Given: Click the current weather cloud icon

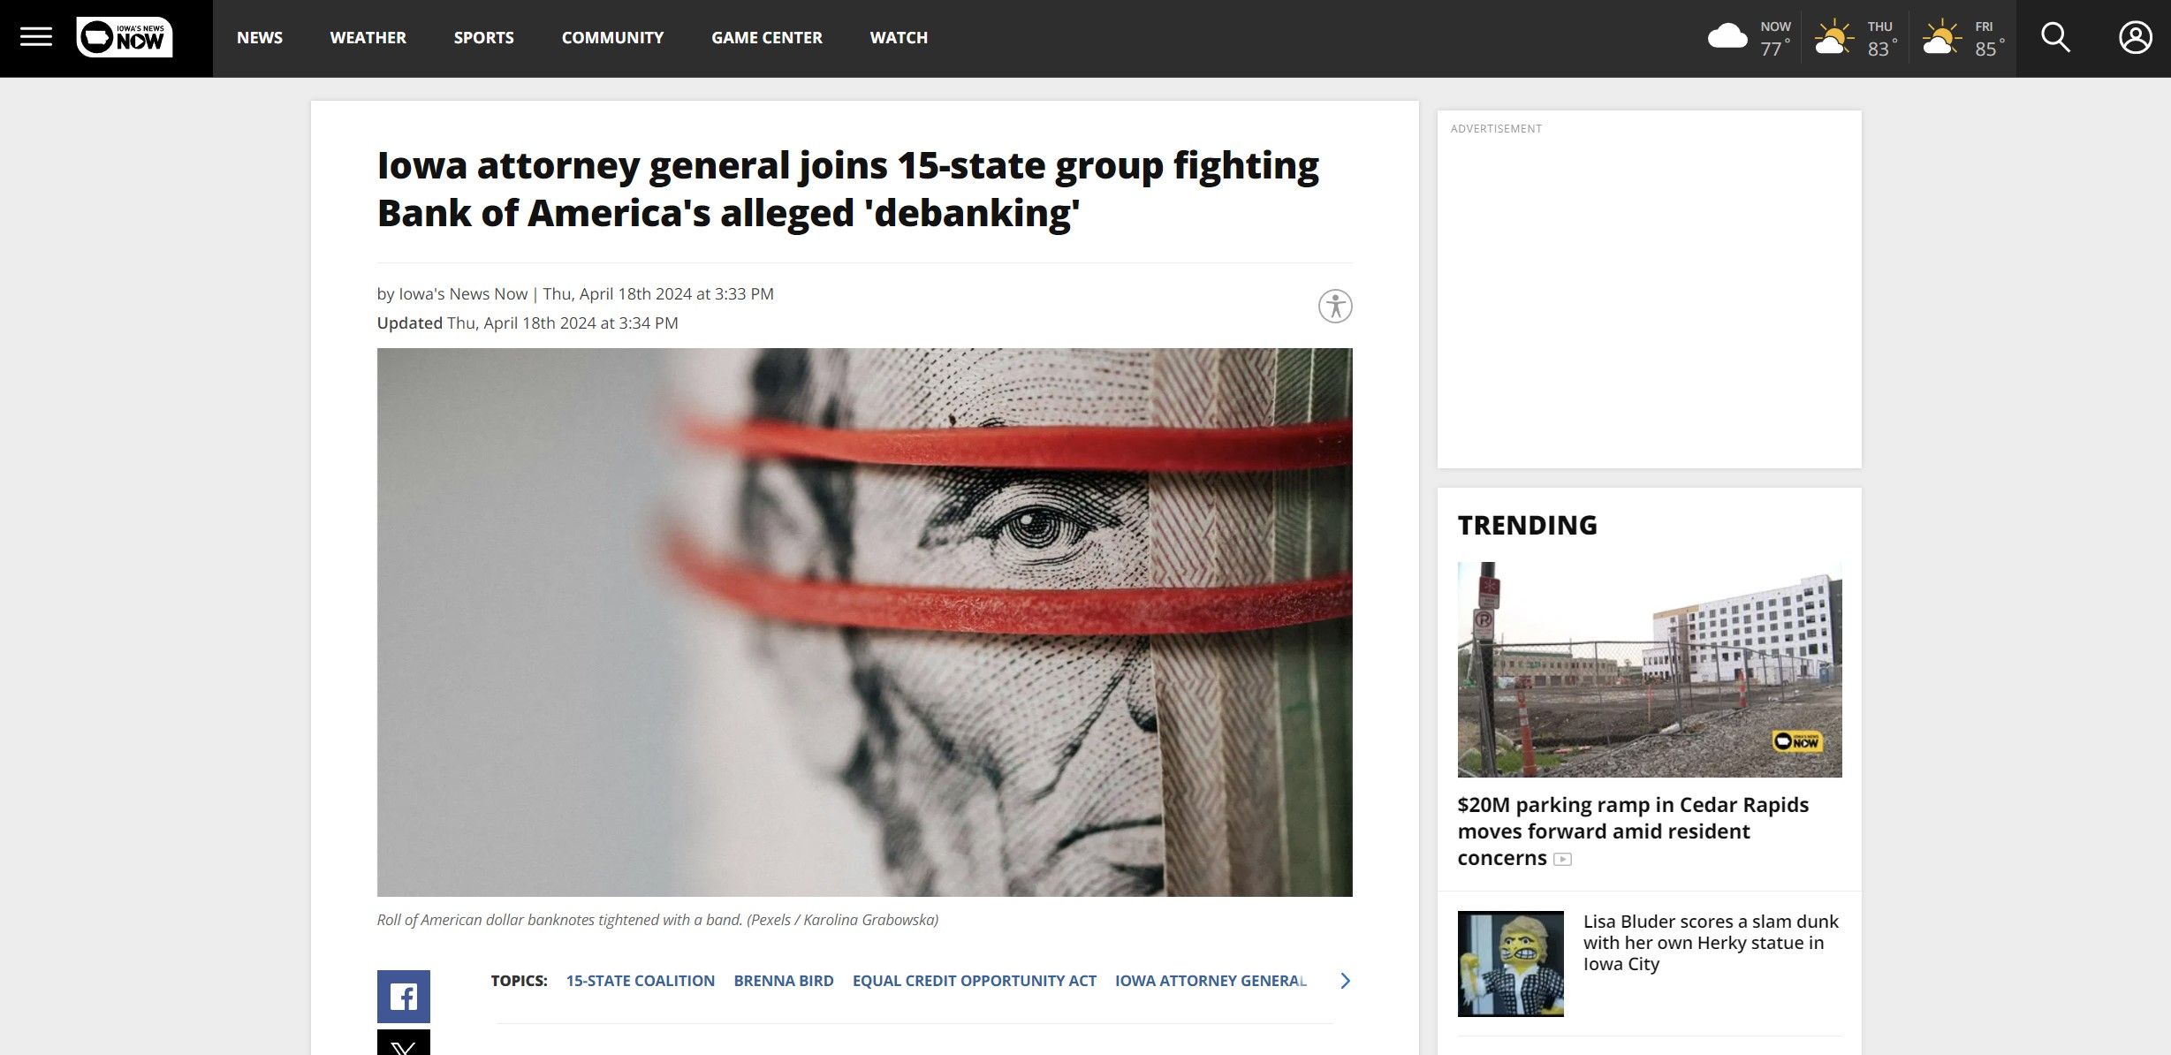Looking at the screenshot, I should 1727,37.
